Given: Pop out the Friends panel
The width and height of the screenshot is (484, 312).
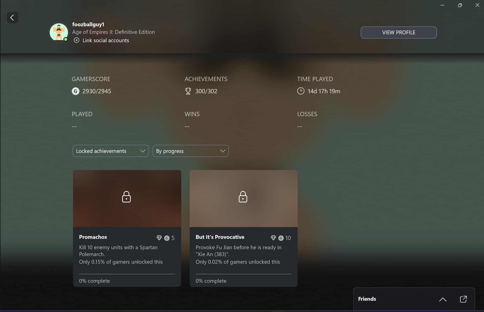Looking at the screenshot, I should [463, 299].
